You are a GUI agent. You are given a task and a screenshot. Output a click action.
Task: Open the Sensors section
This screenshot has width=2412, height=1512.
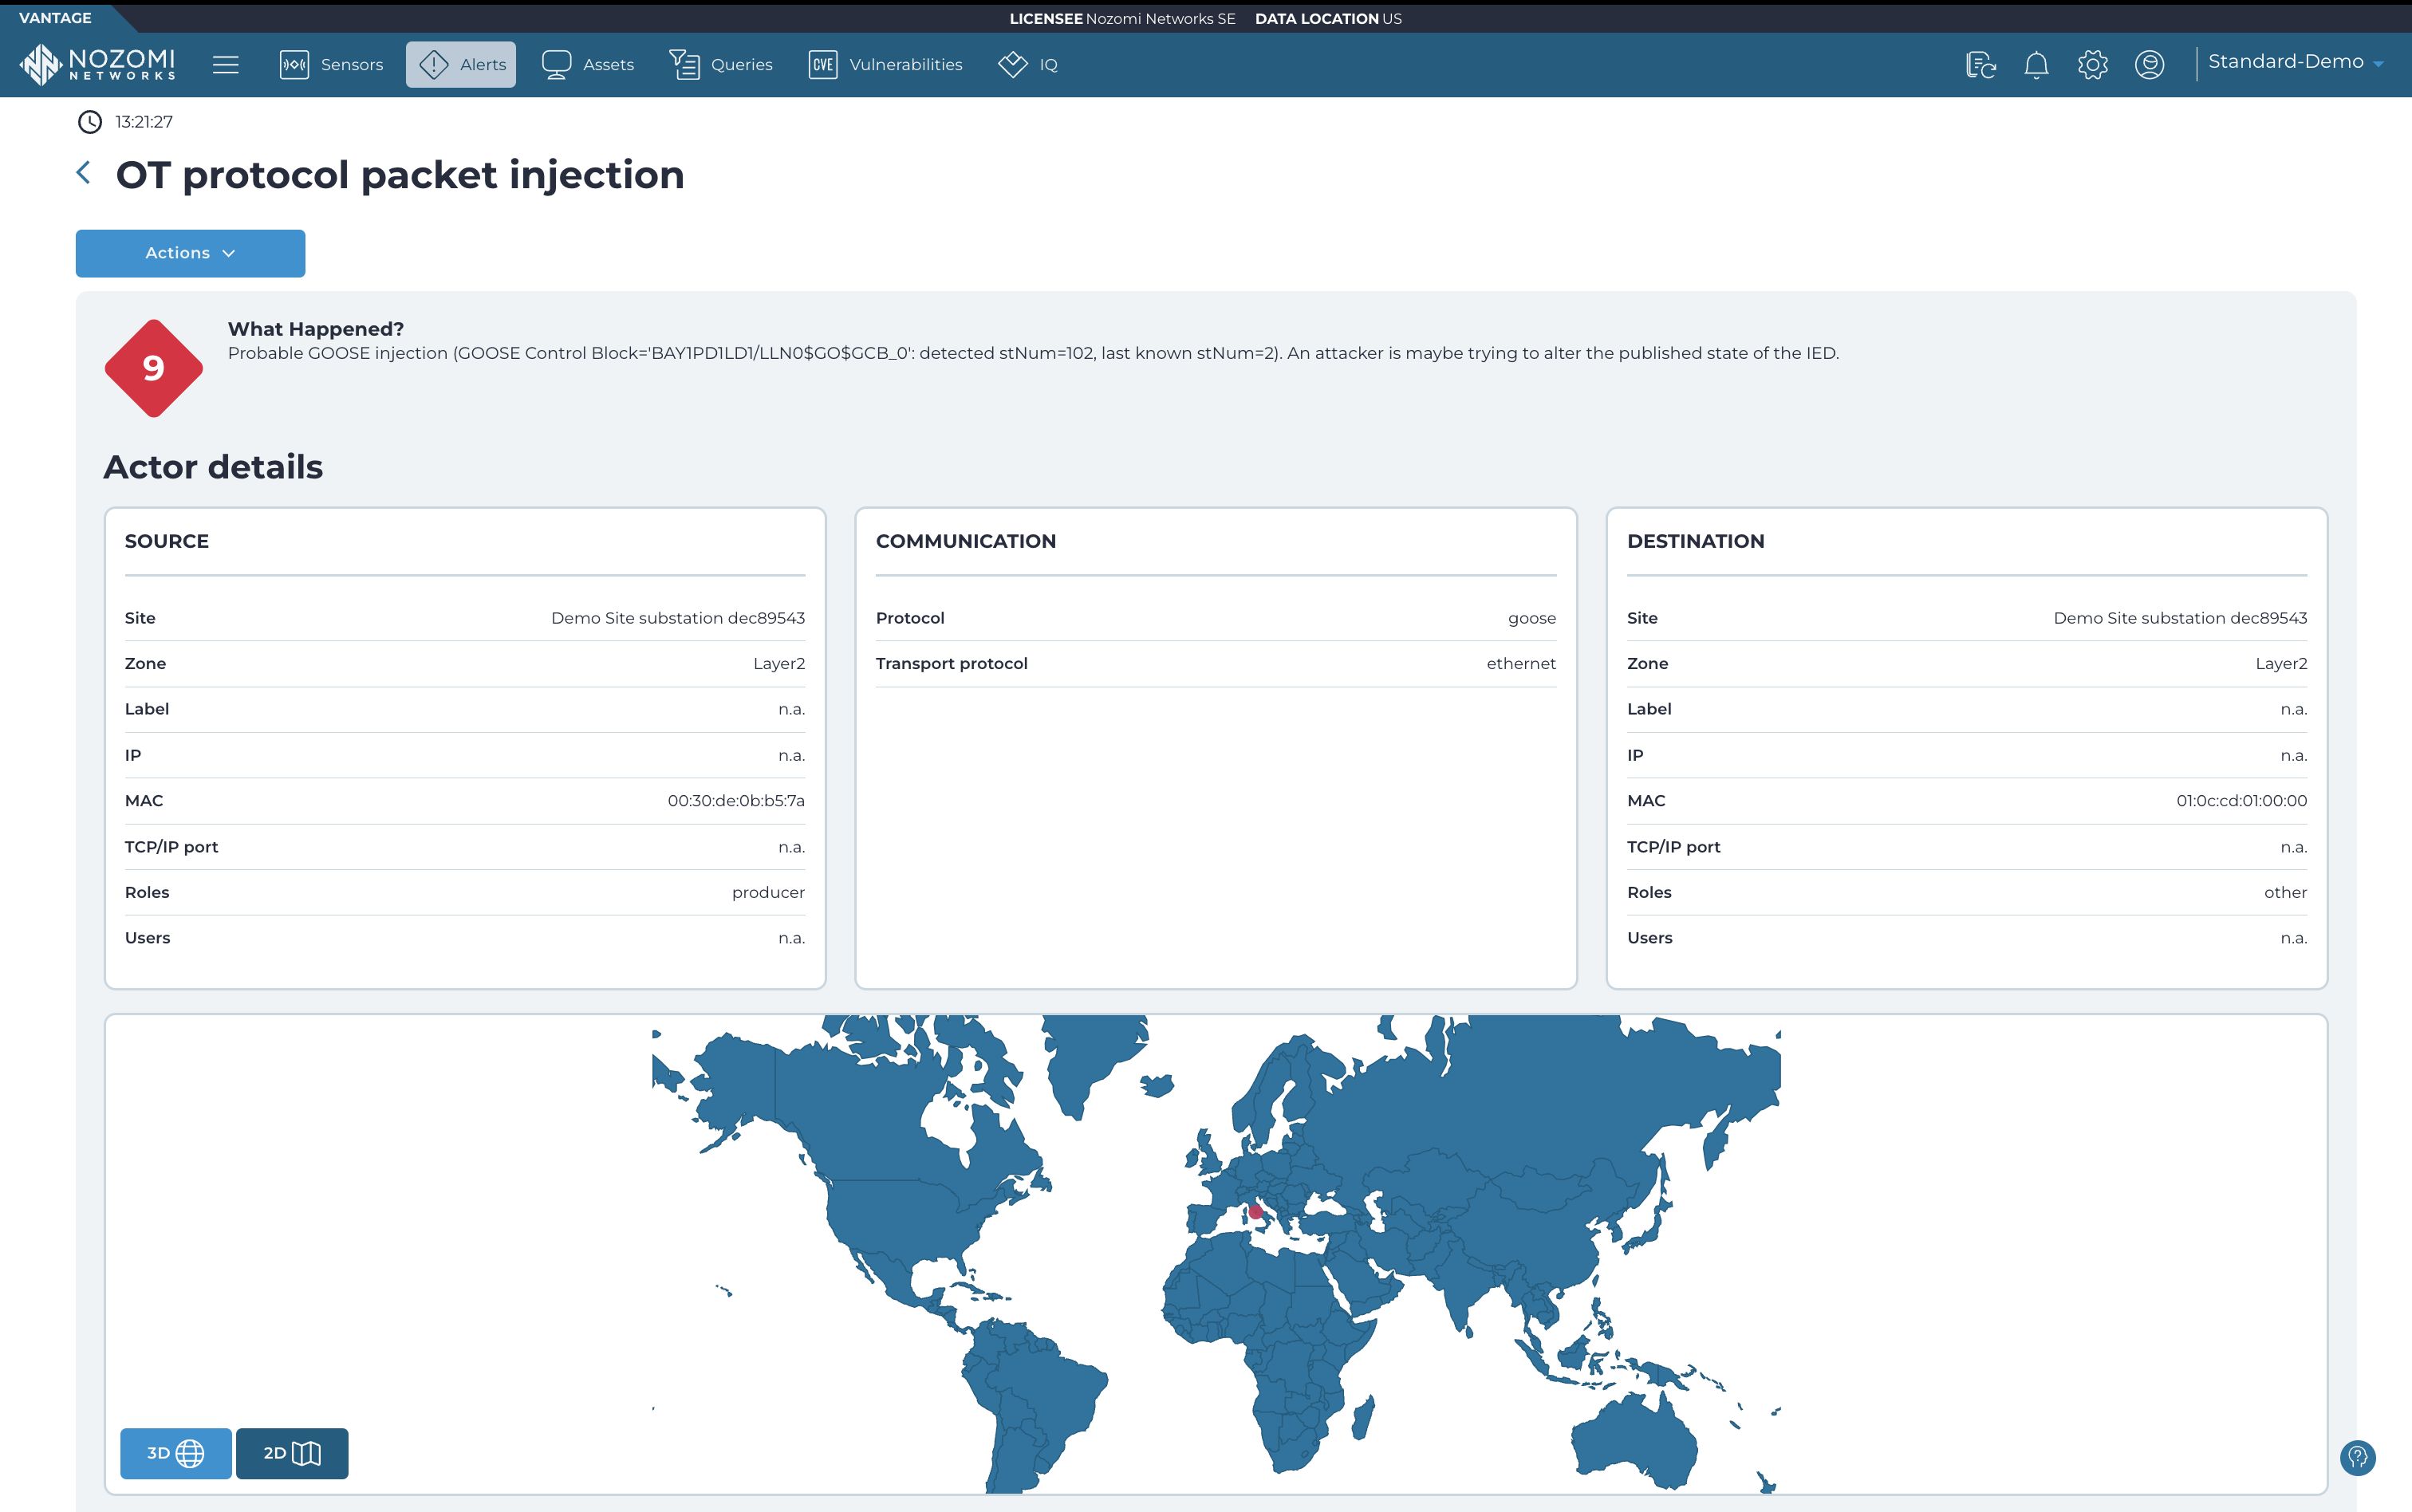pyautogui.click(x=330, y=64)
